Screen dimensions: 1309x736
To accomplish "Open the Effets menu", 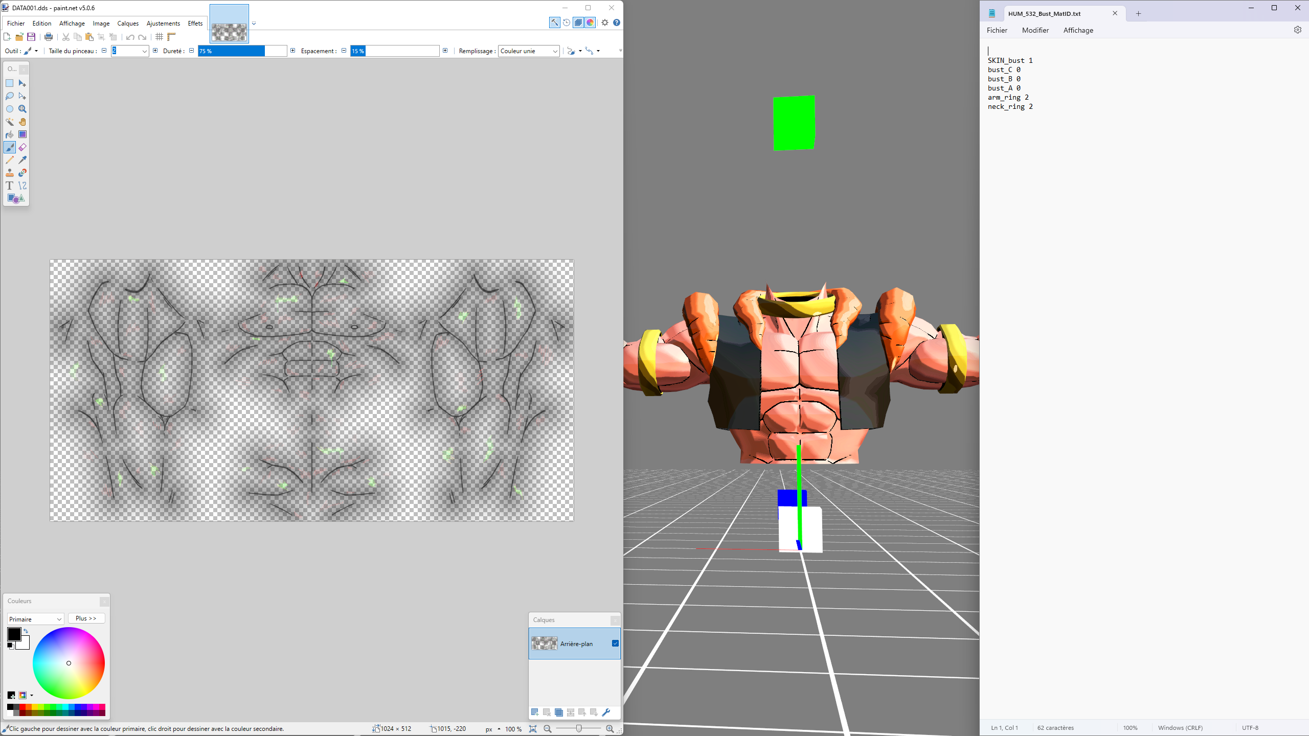I will coord(195,24).
